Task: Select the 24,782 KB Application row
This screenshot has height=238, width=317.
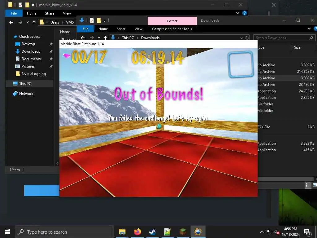Action: point(286,91)
